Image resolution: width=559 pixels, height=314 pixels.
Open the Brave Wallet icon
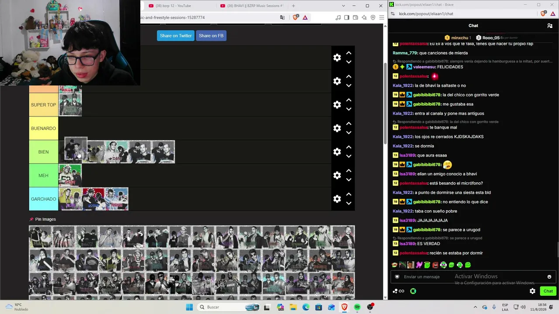[x=355, y=17]
